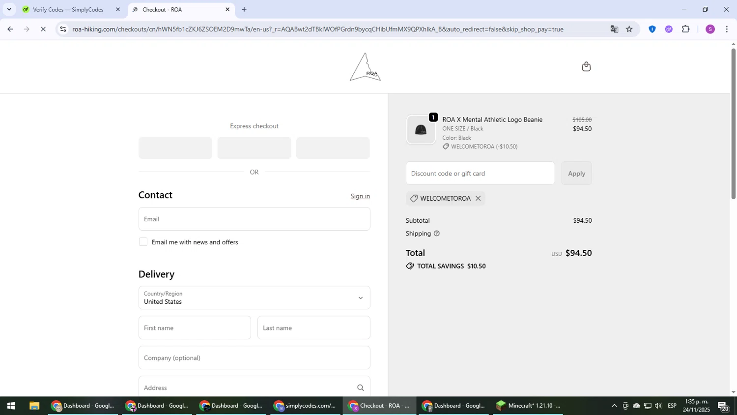Click the Last name field
737x415 pixels.
pos(313,327)
